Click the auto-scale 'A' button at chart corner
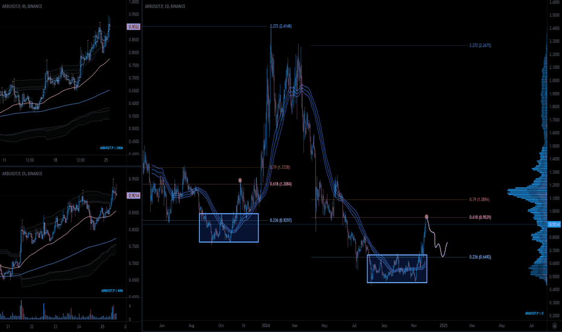 555,325
